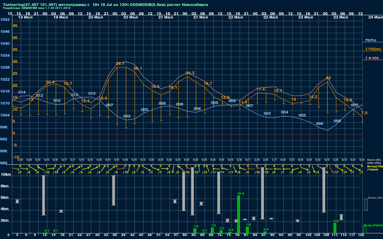Image resolution: width=383 pixels, height=239 pixels.
Task: Click the 006 pressure label
Action: (197, 109)
